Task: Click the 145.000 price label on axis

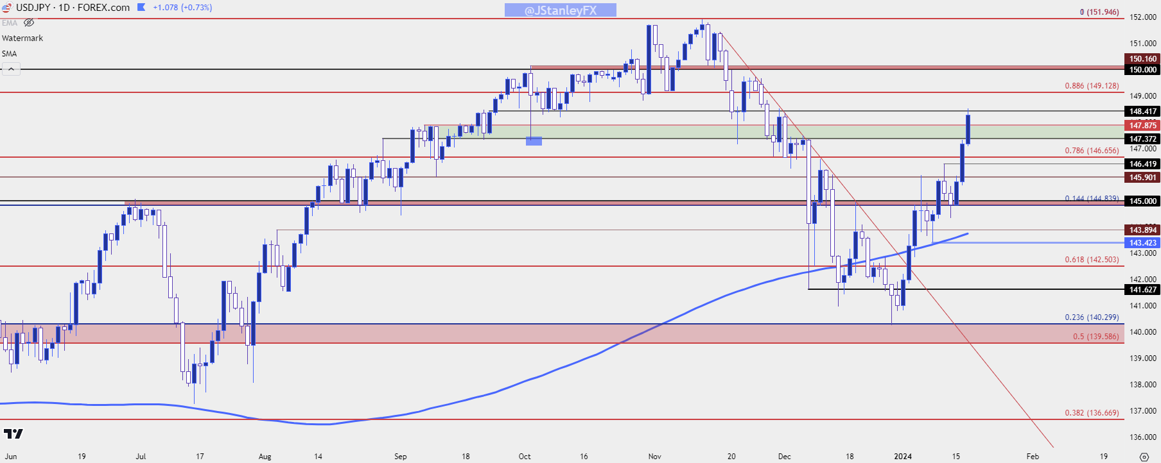Action: [1142, 201]
